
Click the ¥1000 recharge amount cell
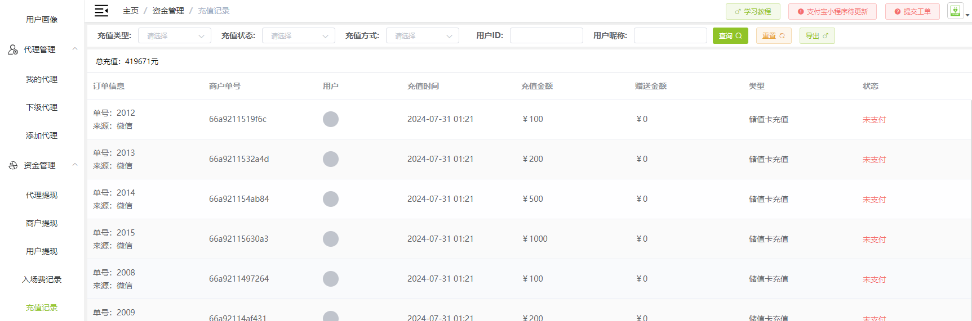(535, 239)
